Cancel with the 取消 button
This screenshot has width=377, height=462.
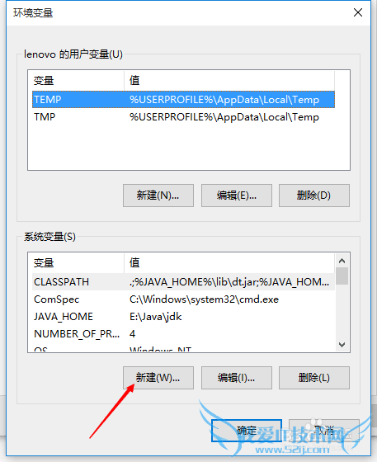[324, 431]
